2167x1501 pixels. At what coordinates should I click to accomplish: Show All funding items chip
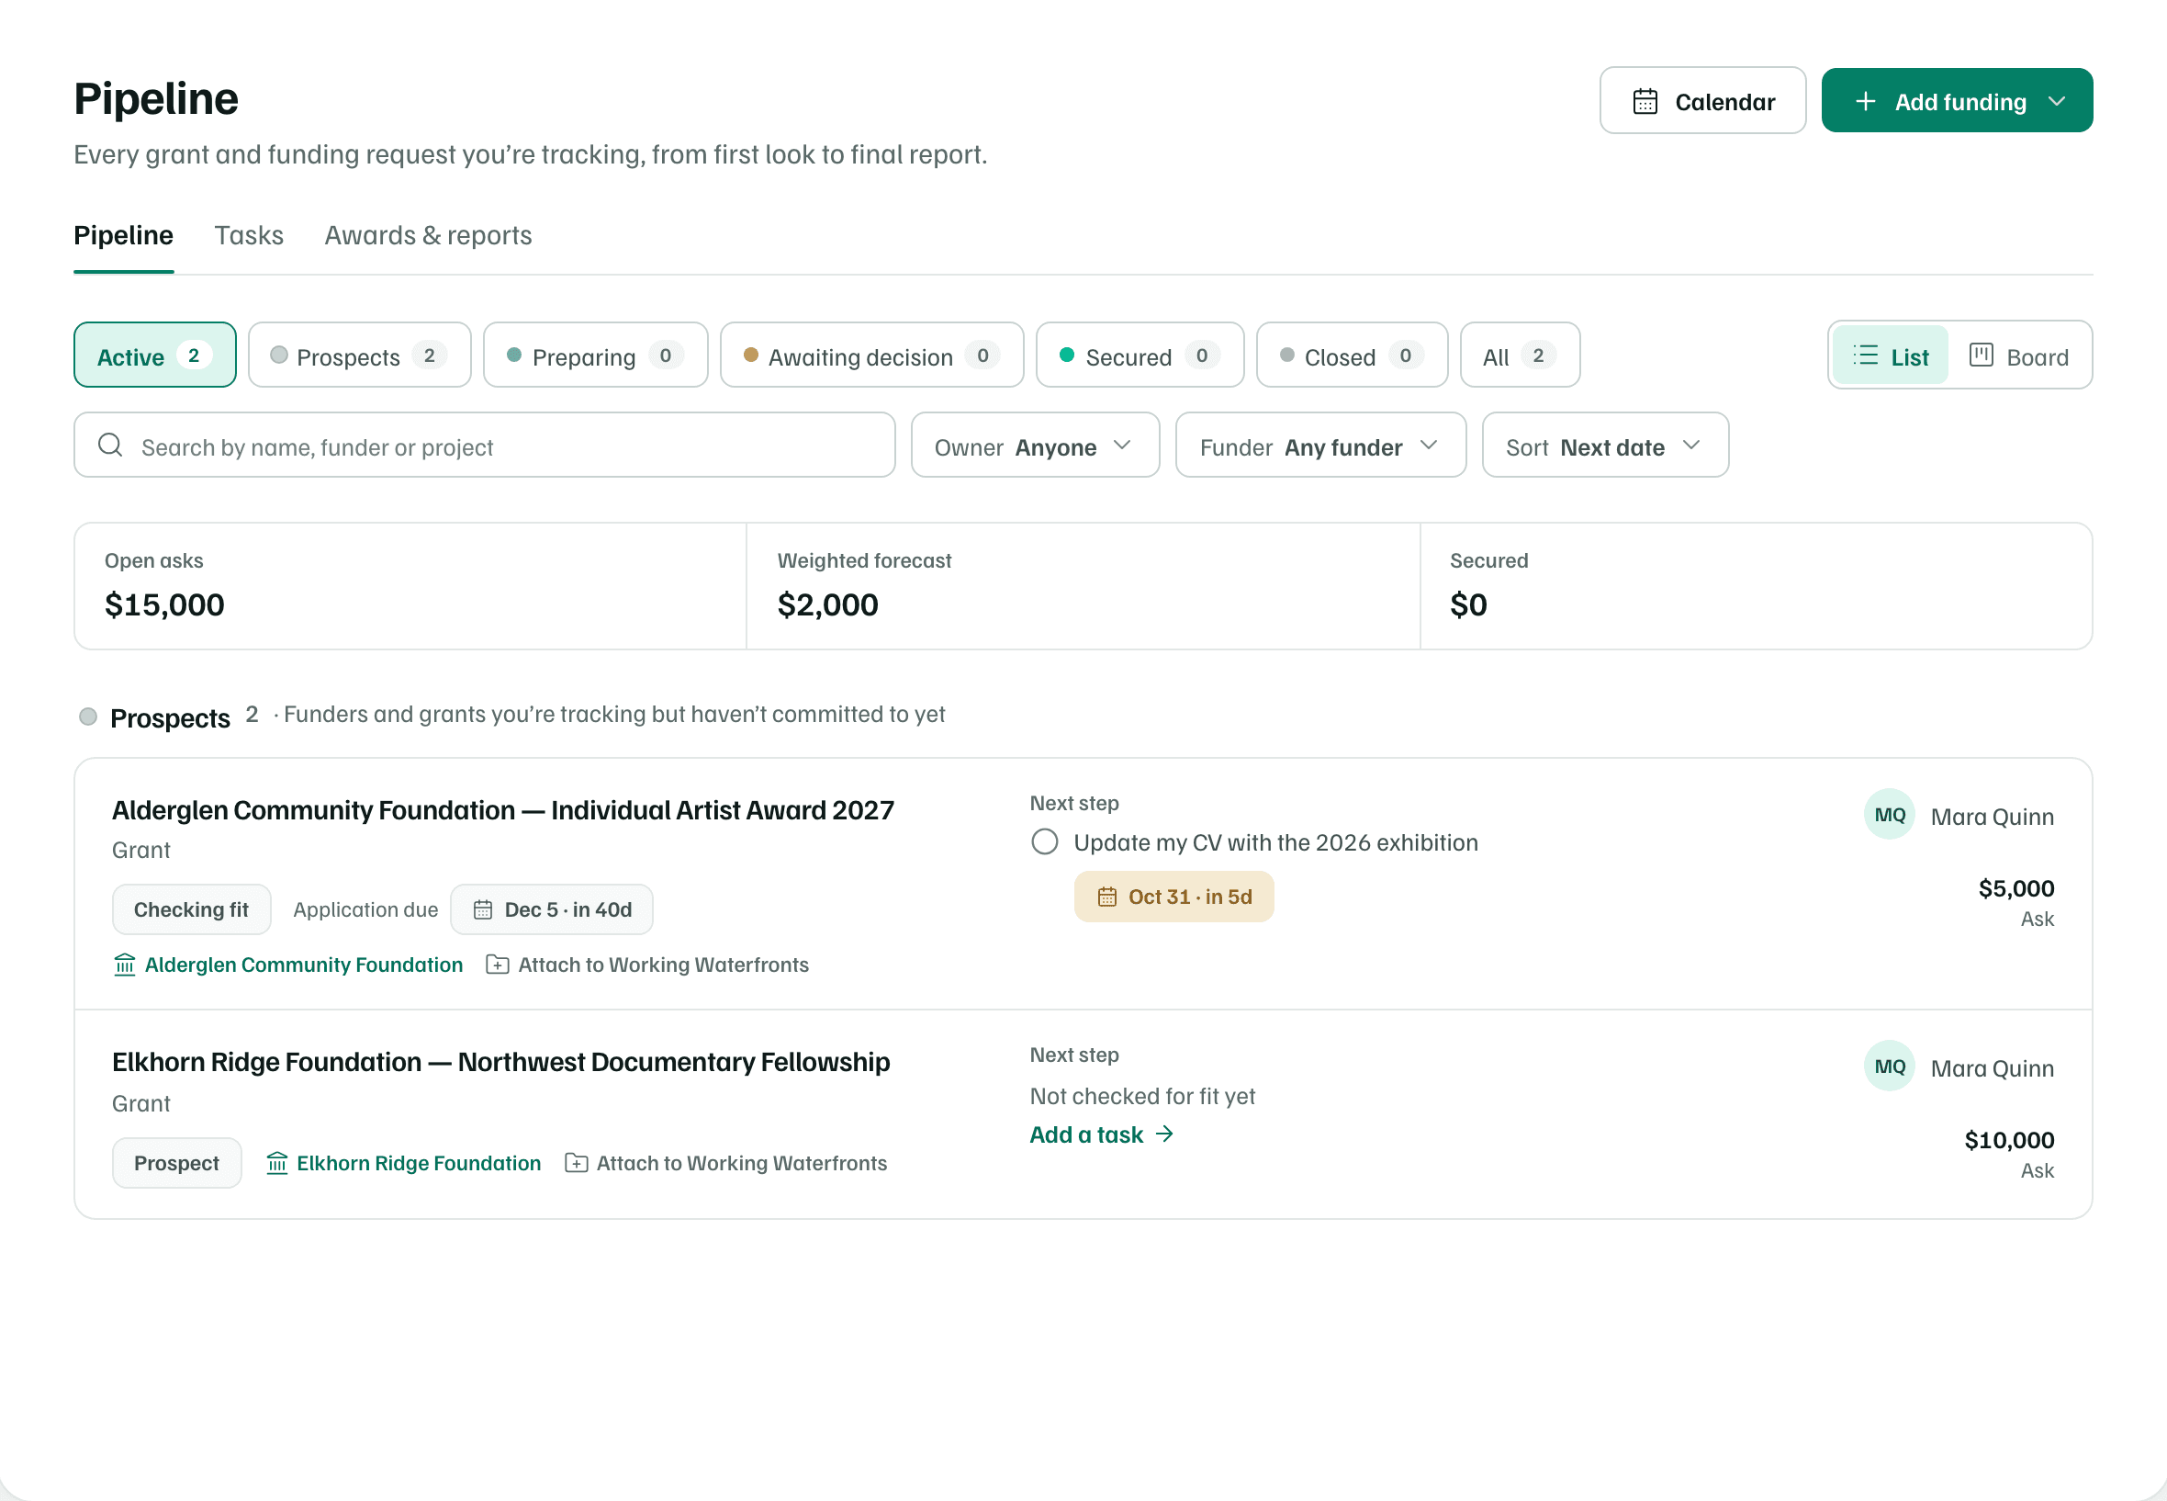(x=1520, y=355)
